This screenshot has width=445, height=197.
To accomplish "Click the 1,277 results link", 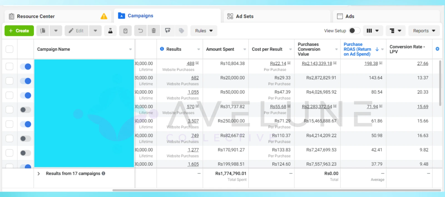I will (x=193, y=150).
